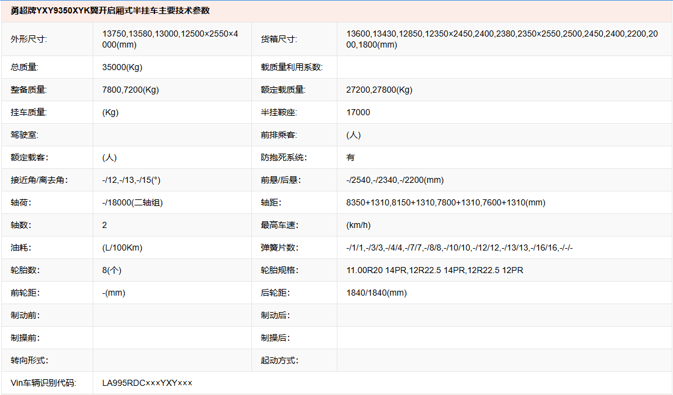Click the value 27200,27800(Kg)
The width and height of the screenshot is (673, 395).
[379, 90]
